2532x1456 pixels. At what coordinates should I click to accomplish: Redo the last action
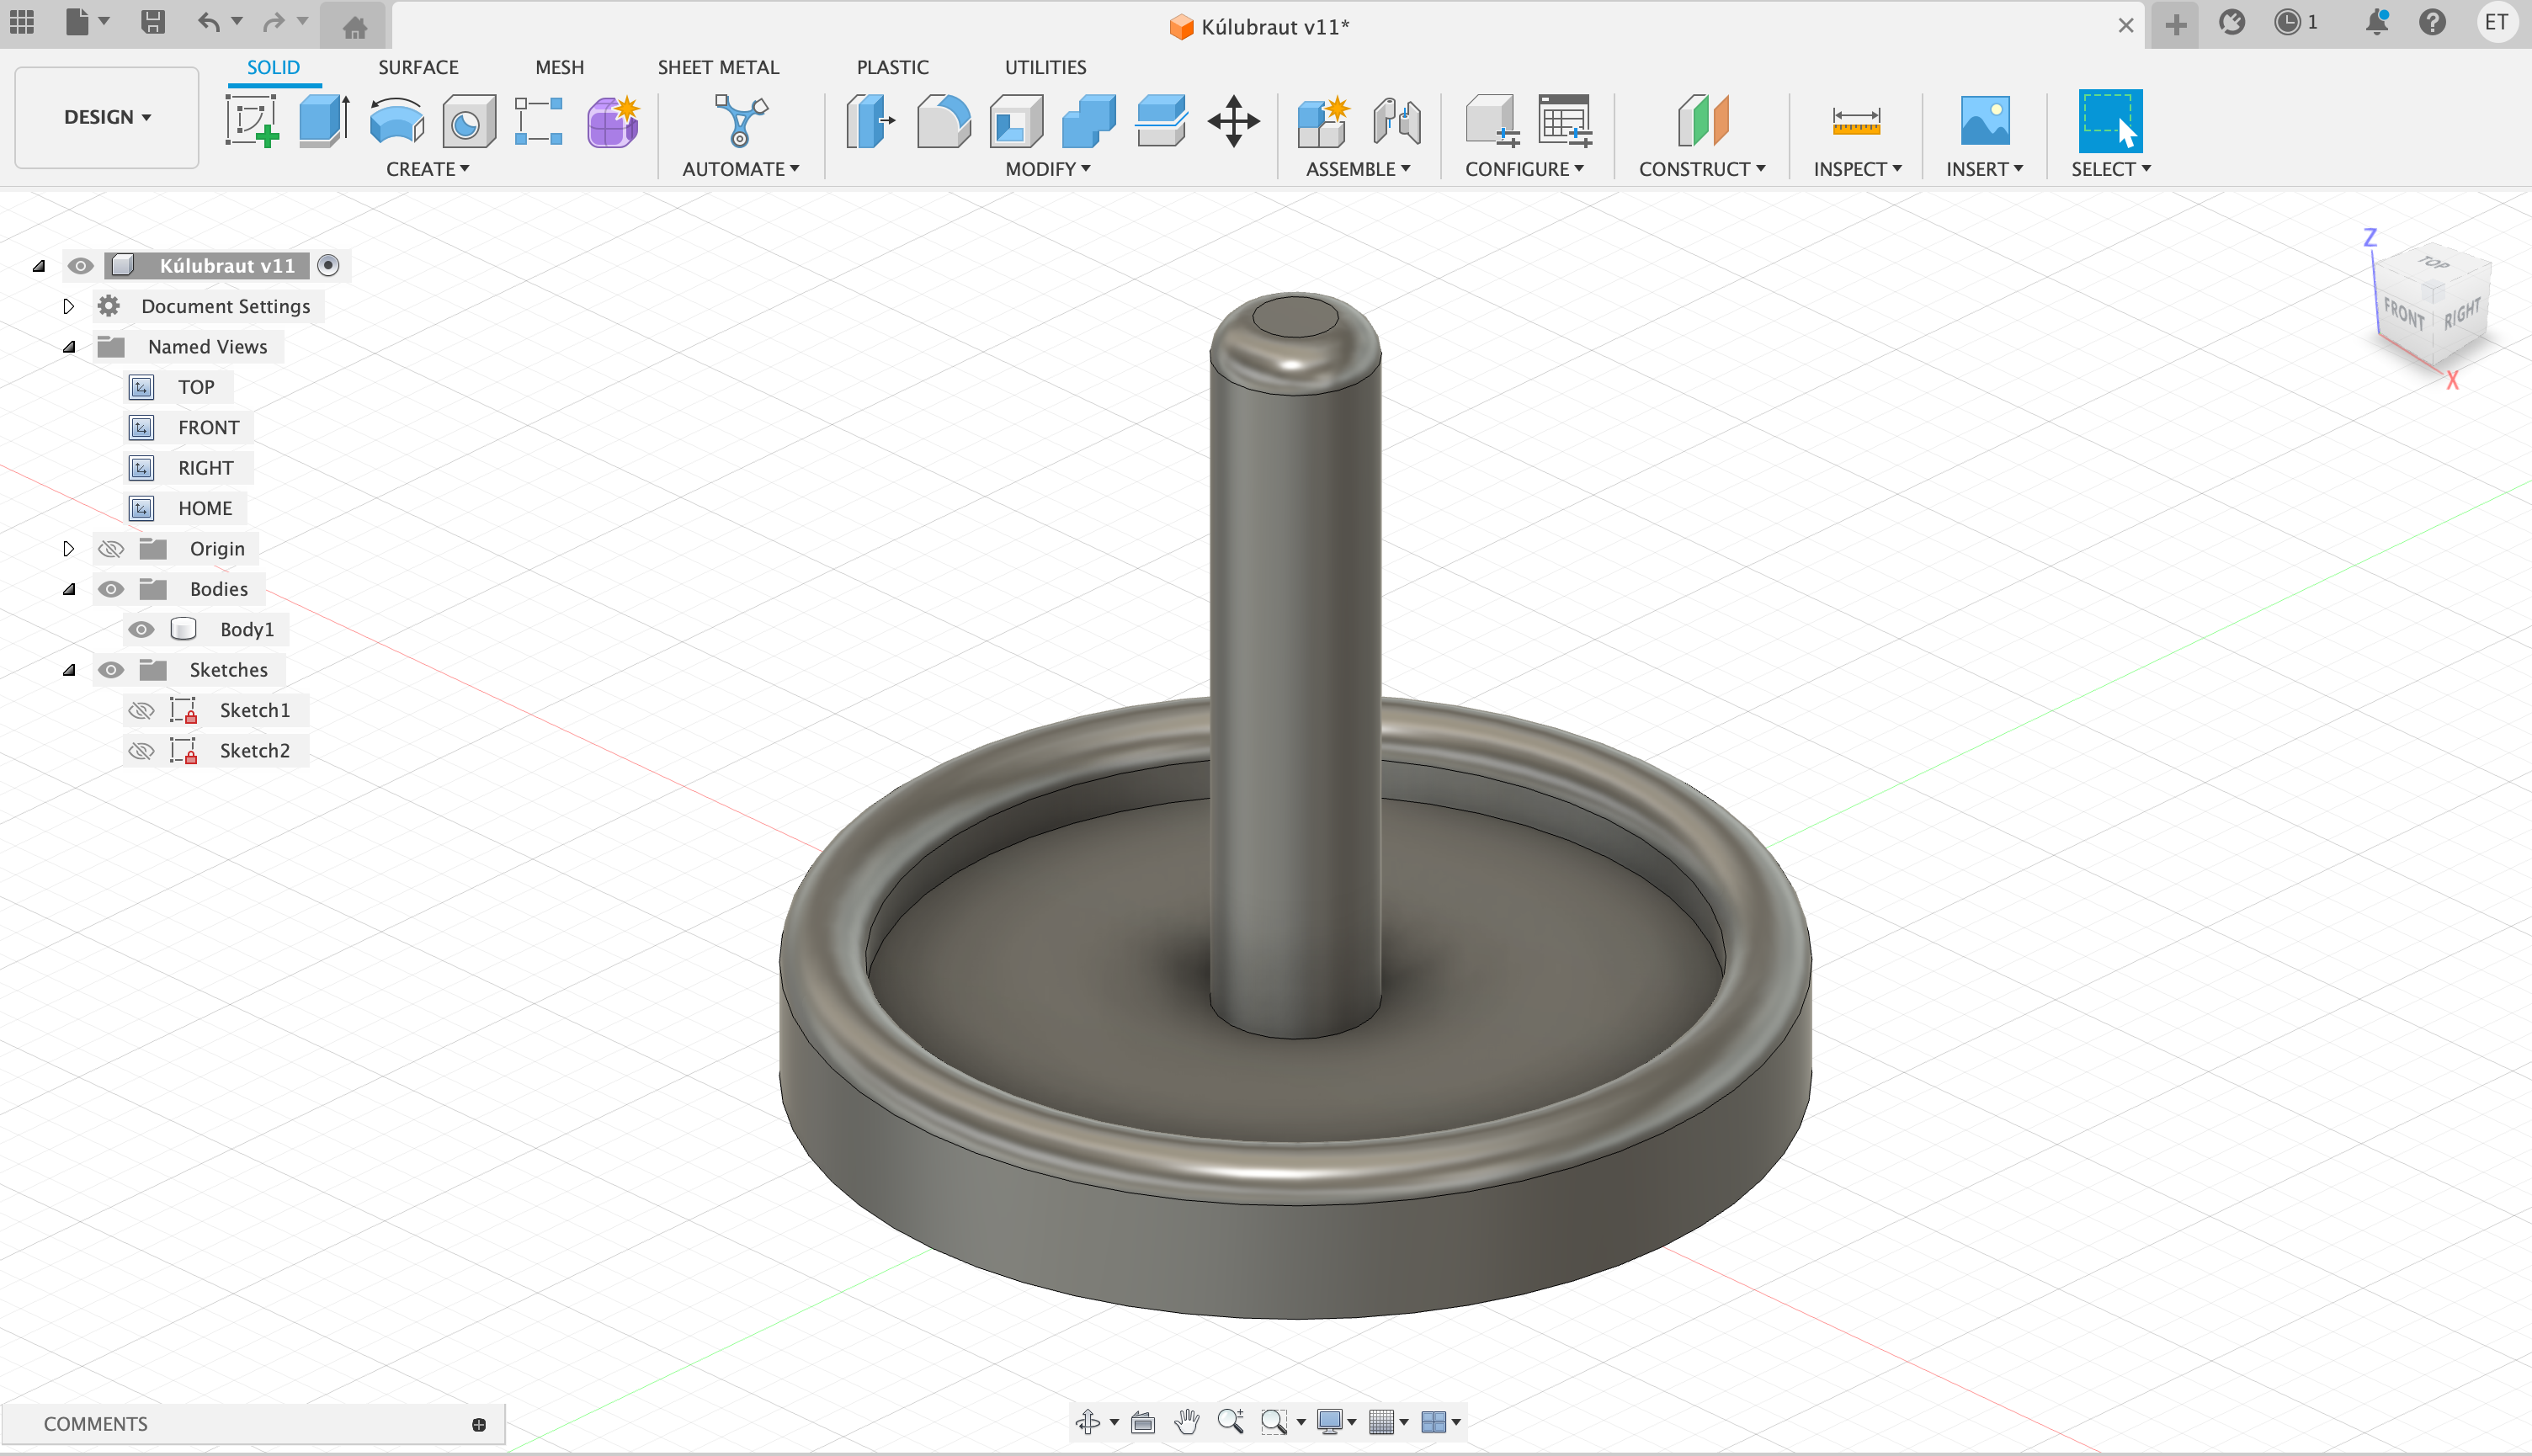(x=273, y=22)
